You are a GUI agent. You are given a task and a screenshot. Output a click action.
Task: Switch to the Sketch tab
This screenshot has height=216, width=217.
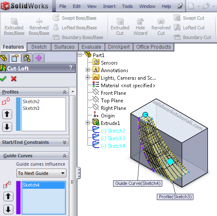click(x=39, y=47)
